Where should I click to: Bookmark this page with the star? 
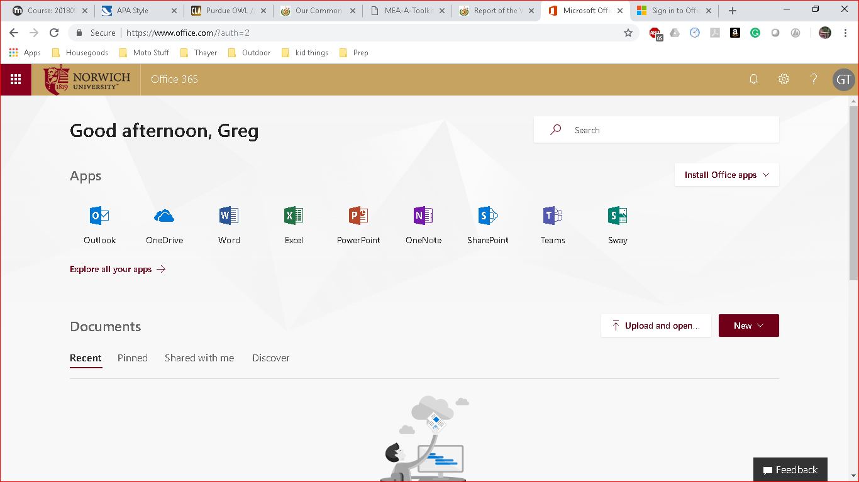[628, 33]
